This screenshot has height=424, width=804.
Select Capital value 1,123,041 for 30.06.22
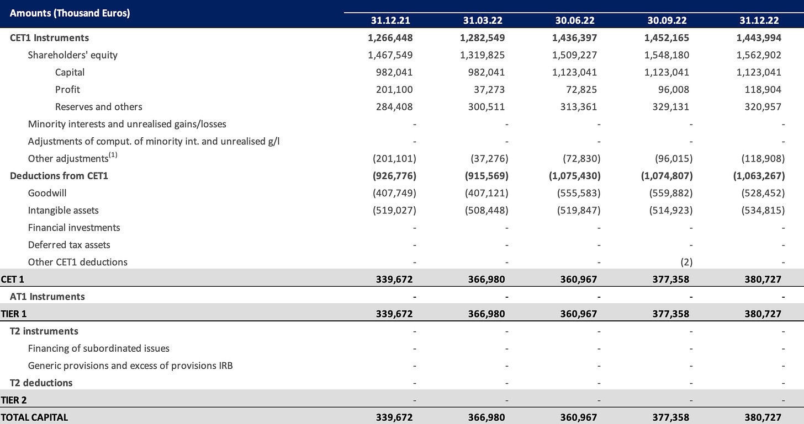[x=575, y=72]
